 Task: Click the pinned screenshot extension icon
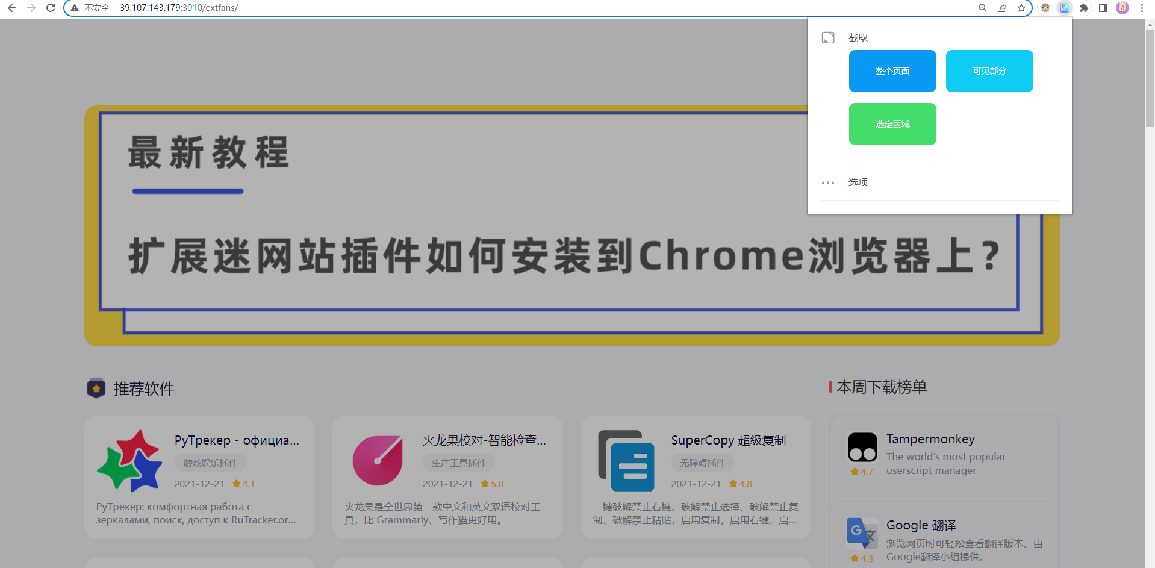point(1065,8)
